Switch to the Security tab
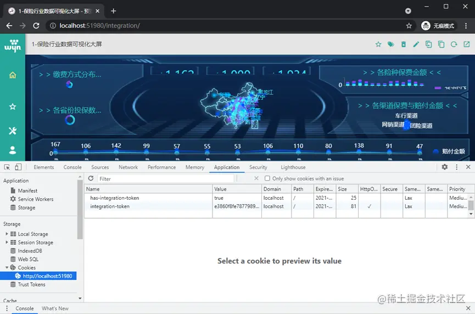475x314 pixels. coord(258,167)
